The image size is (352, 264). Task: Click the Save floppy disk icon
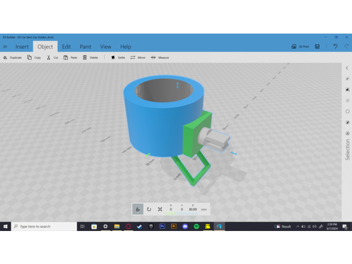coord(318,47)
